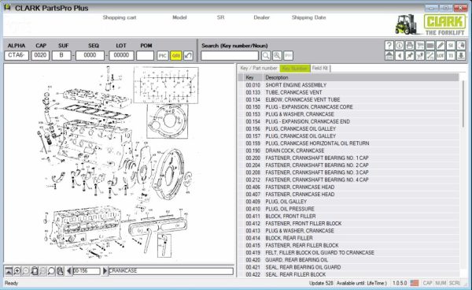The height and width of the screenshot is (290, 472).
Task: Click the exploded crankcase diagram image
Action: 120,163
